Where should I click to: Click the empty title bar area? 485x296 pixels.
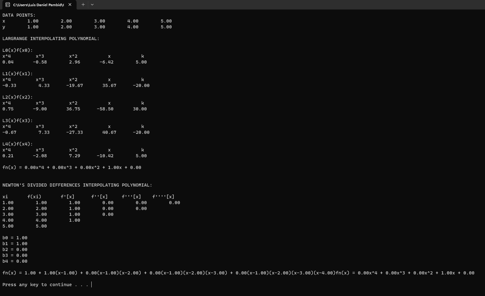pos(278,5)
